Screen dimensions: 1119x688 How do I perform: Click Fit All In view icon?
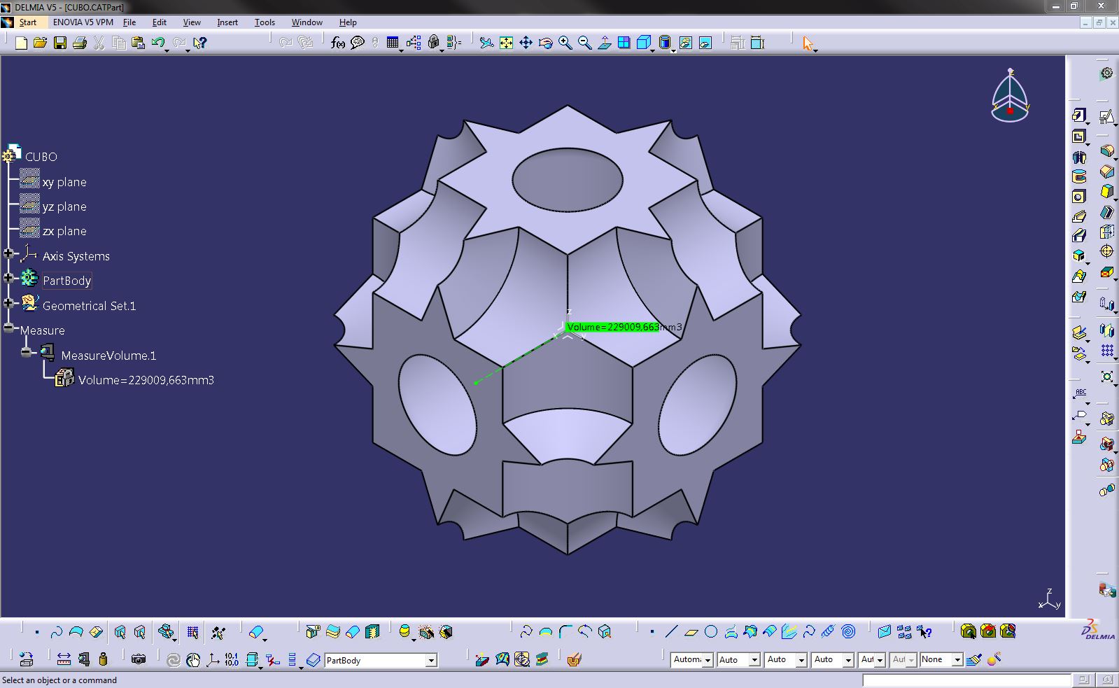(x=506, y=43)
